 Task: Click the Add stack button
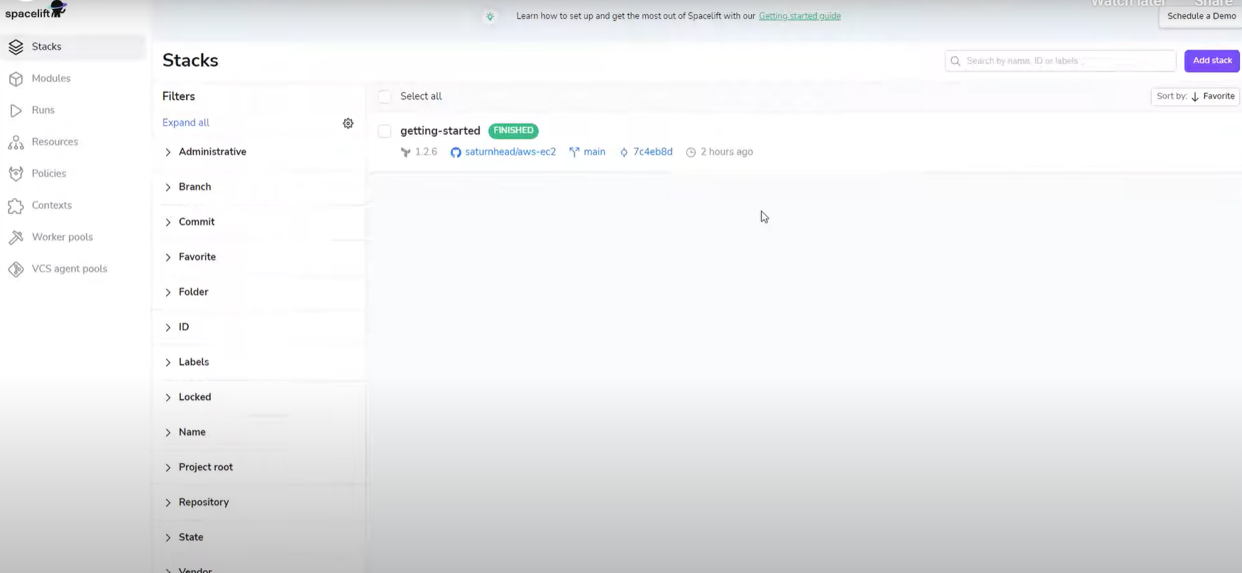point(1212,61)
